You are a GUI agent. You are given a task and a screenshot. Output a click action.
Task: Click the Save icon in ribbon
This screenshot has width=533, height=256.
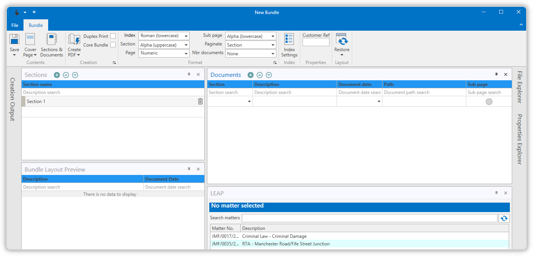pyautogui.click(x=14, y=40)
